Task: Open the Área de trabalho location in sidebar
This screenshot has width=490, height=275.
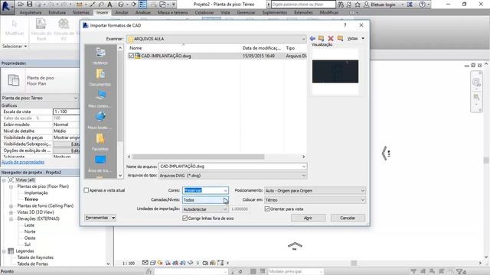Action: click(100, 164)
